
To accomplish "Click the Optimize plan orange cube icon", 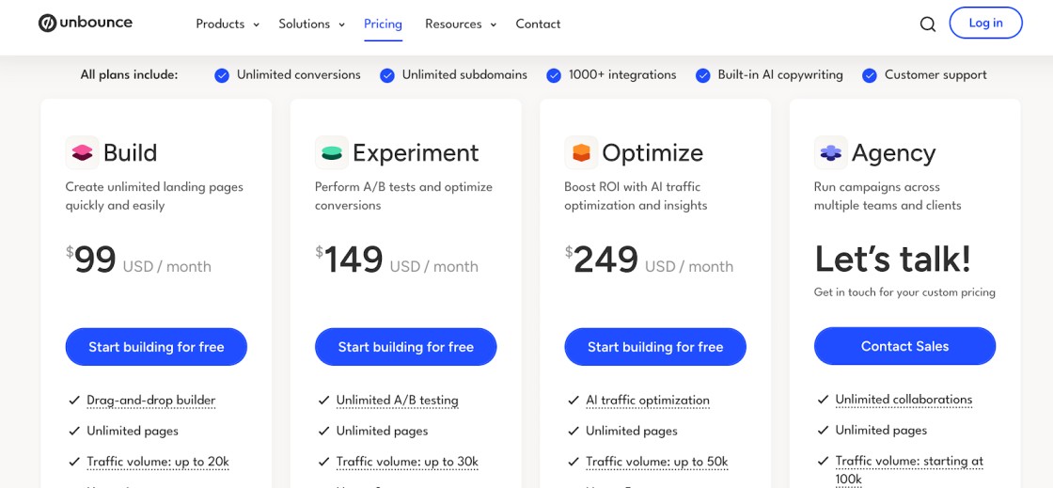I will (581, 152).
